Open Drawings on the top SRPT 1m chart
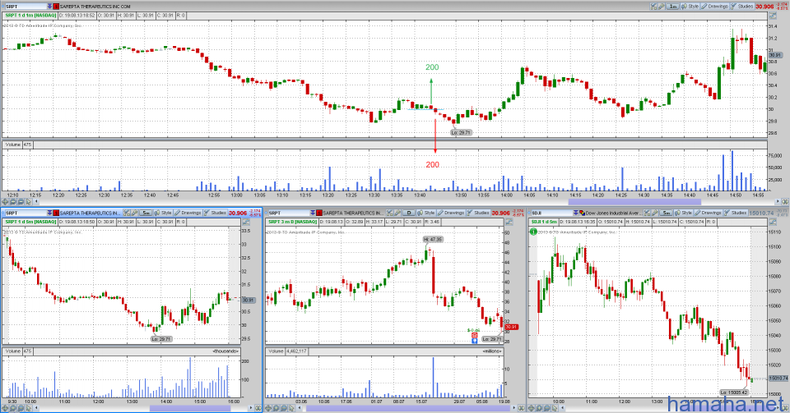 pyautogui.click(x=714, y=6)
